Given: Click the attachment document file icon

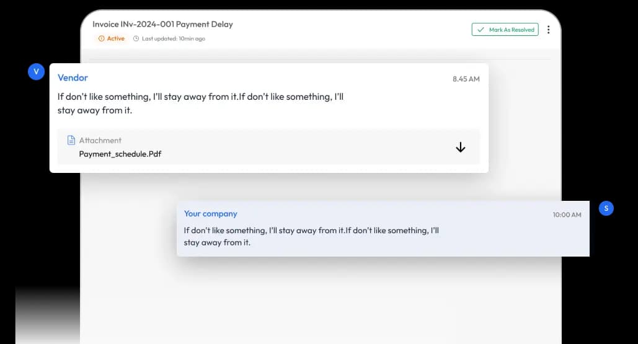Looking at the screenshot, I should click(71, 140).
